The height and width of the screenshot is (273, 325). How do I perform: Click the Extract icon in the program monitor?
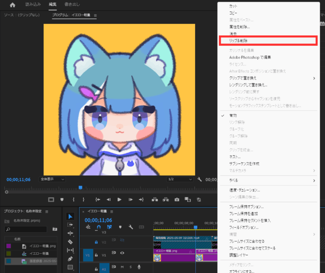pos(166,199)
